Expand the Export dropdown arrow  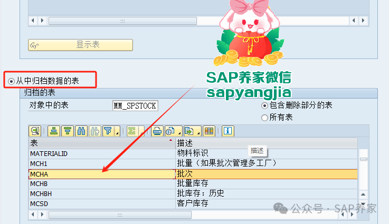coord(198,132)
